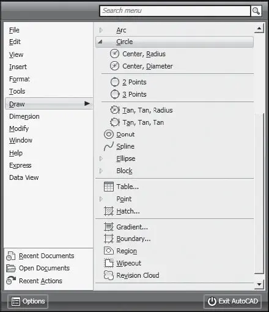Choose the Revision Cloud icon

click(109, 275)
